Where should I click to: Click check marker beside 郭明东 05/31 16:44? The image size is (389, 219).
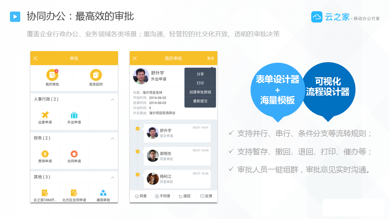pyautogui.click(x=138, y=151)
